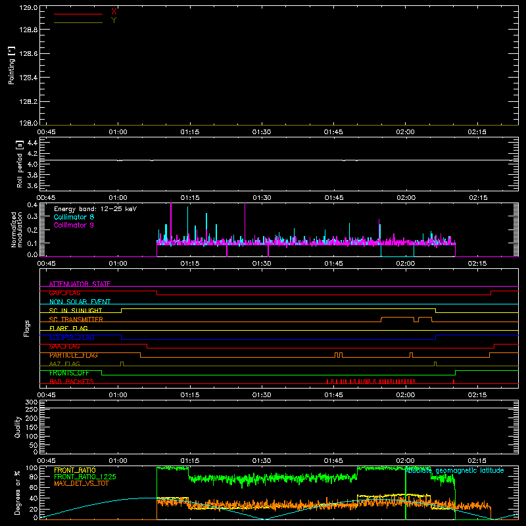Click 01:15 time label under Quality plot
Screen dimensions: 526x526
point(190,461)
